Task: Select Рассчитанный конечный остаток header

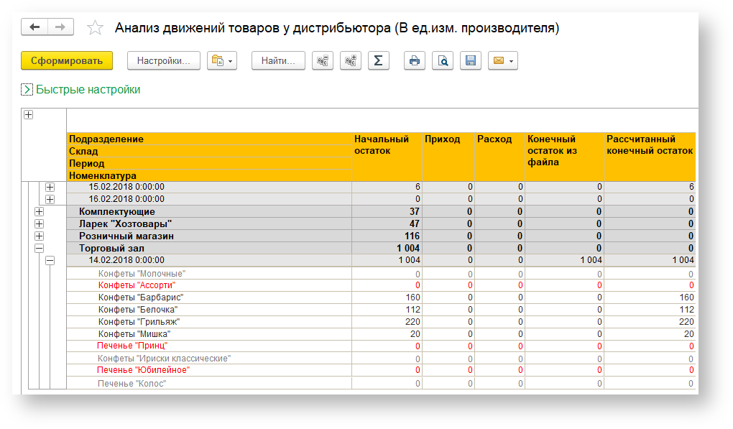Action: pos(650,157)
